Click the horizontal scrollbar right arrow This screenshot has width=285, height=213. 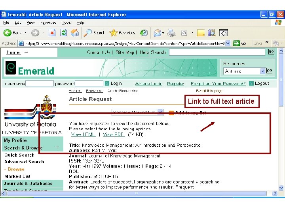click(x=275, y=193)
